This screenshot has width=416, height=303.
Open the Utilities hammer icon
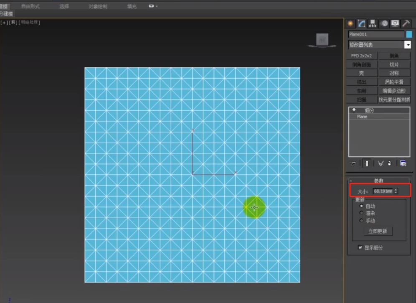point(406,24)
